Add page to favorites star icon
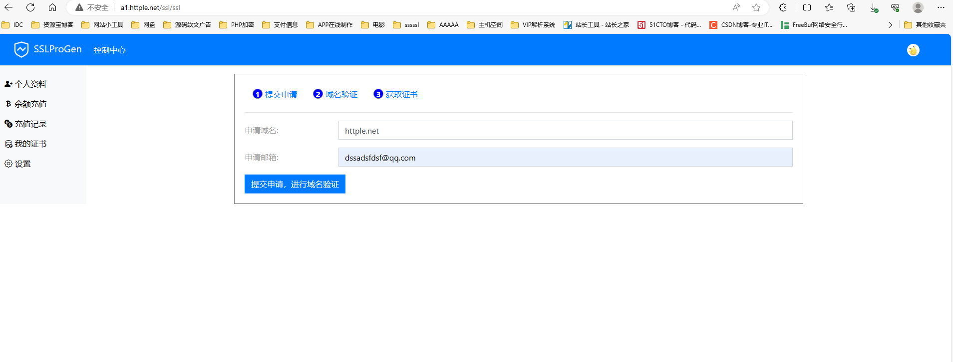Viewport: 953px width, 362px height. (x=756, y=7)
